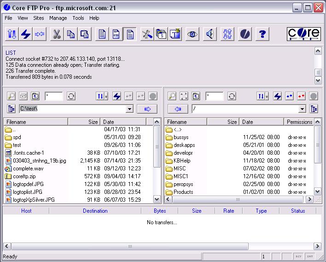Screen dimensions: 326x262
Task: Click the wrench and screwdriver settings icon
Action: click(147, 34)
